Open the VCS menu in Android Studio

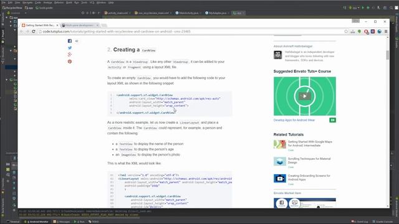pos(92,2)
